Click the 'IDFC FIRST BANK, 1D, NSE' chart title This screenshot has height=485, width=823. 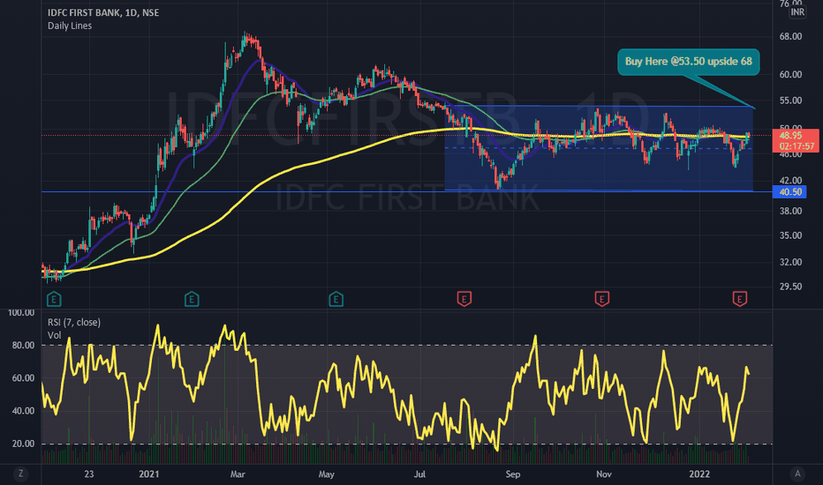(103, 12)
